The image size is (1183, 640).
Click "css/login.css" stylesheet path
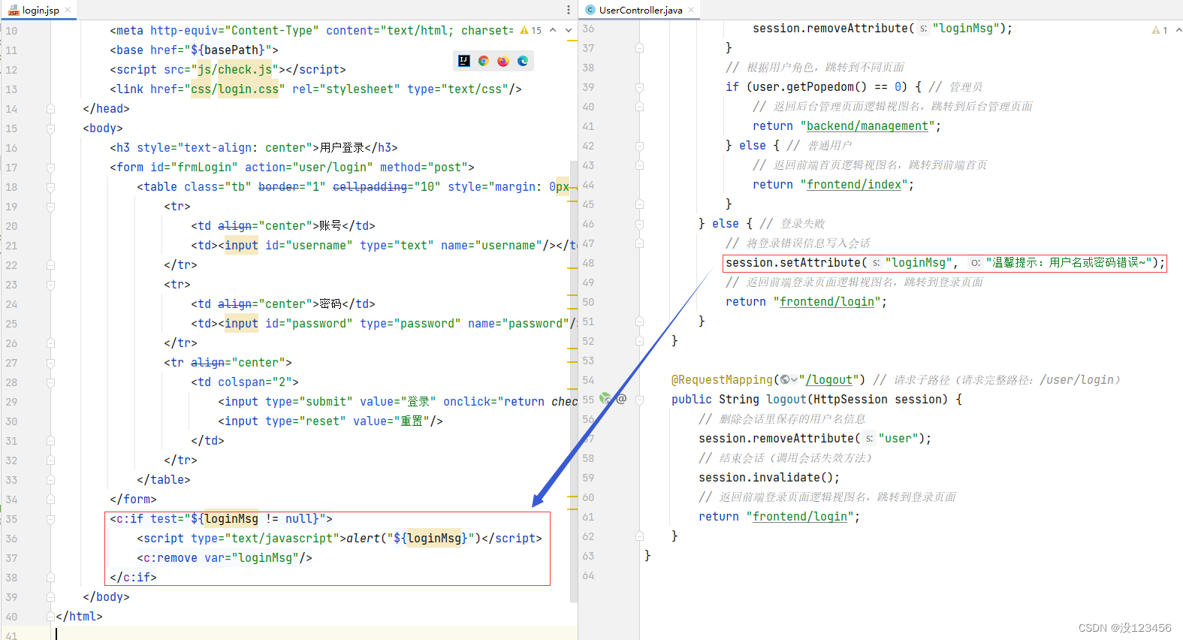point(234,89)
